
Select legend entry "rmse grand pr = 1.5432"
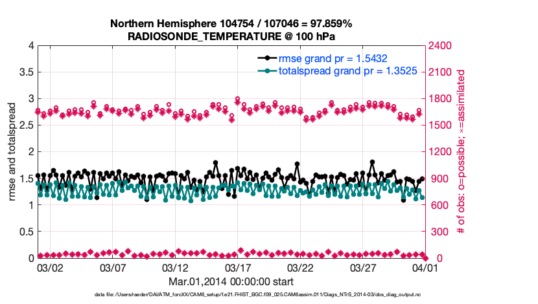[333, 59]
